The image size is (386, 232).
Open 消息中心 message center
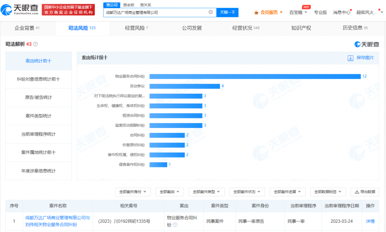pos(342,12)
